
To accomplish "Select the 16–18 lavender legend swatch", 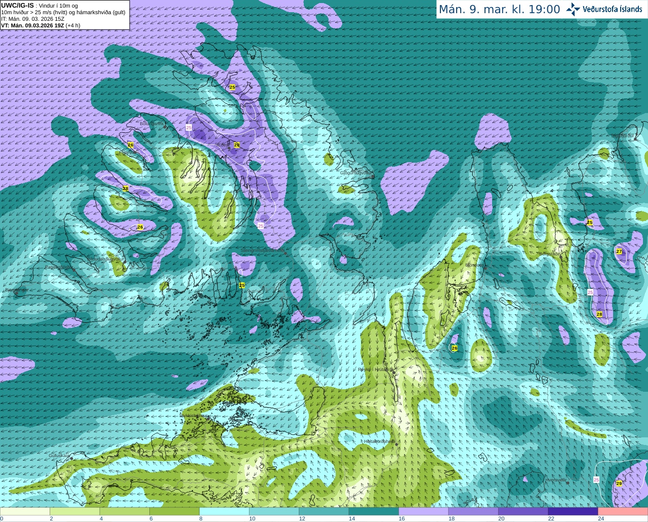I will 424,511.
